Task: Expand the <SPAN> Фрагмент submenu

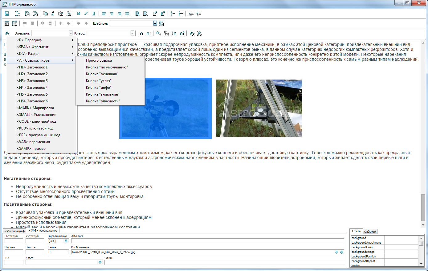Action: pyautogui.click(x=41, y=47)
